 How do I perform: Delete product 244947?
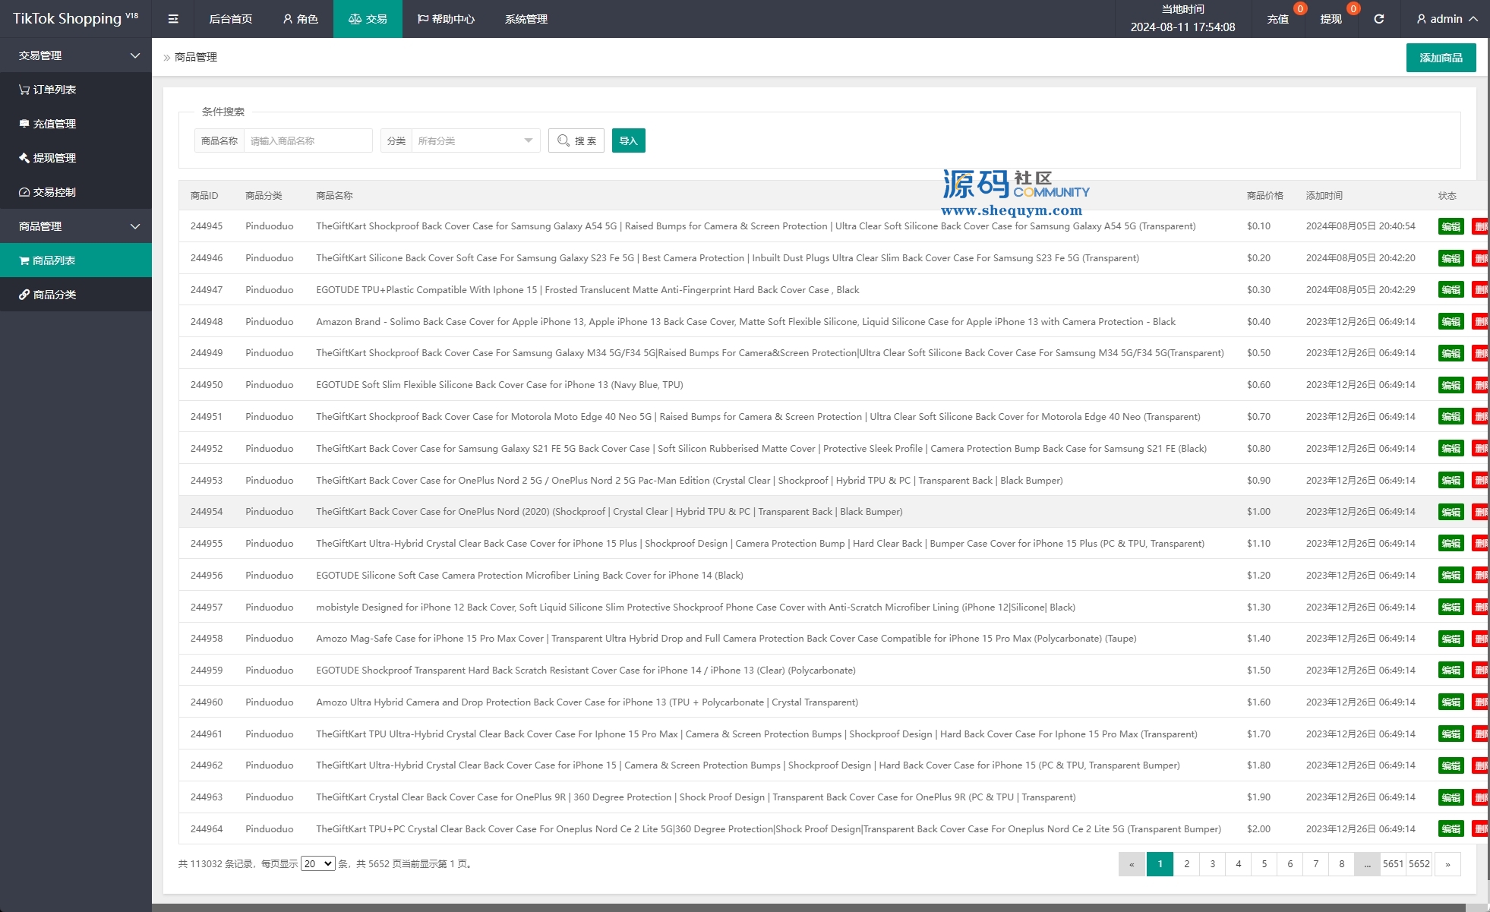click(x=1480, y=290)
